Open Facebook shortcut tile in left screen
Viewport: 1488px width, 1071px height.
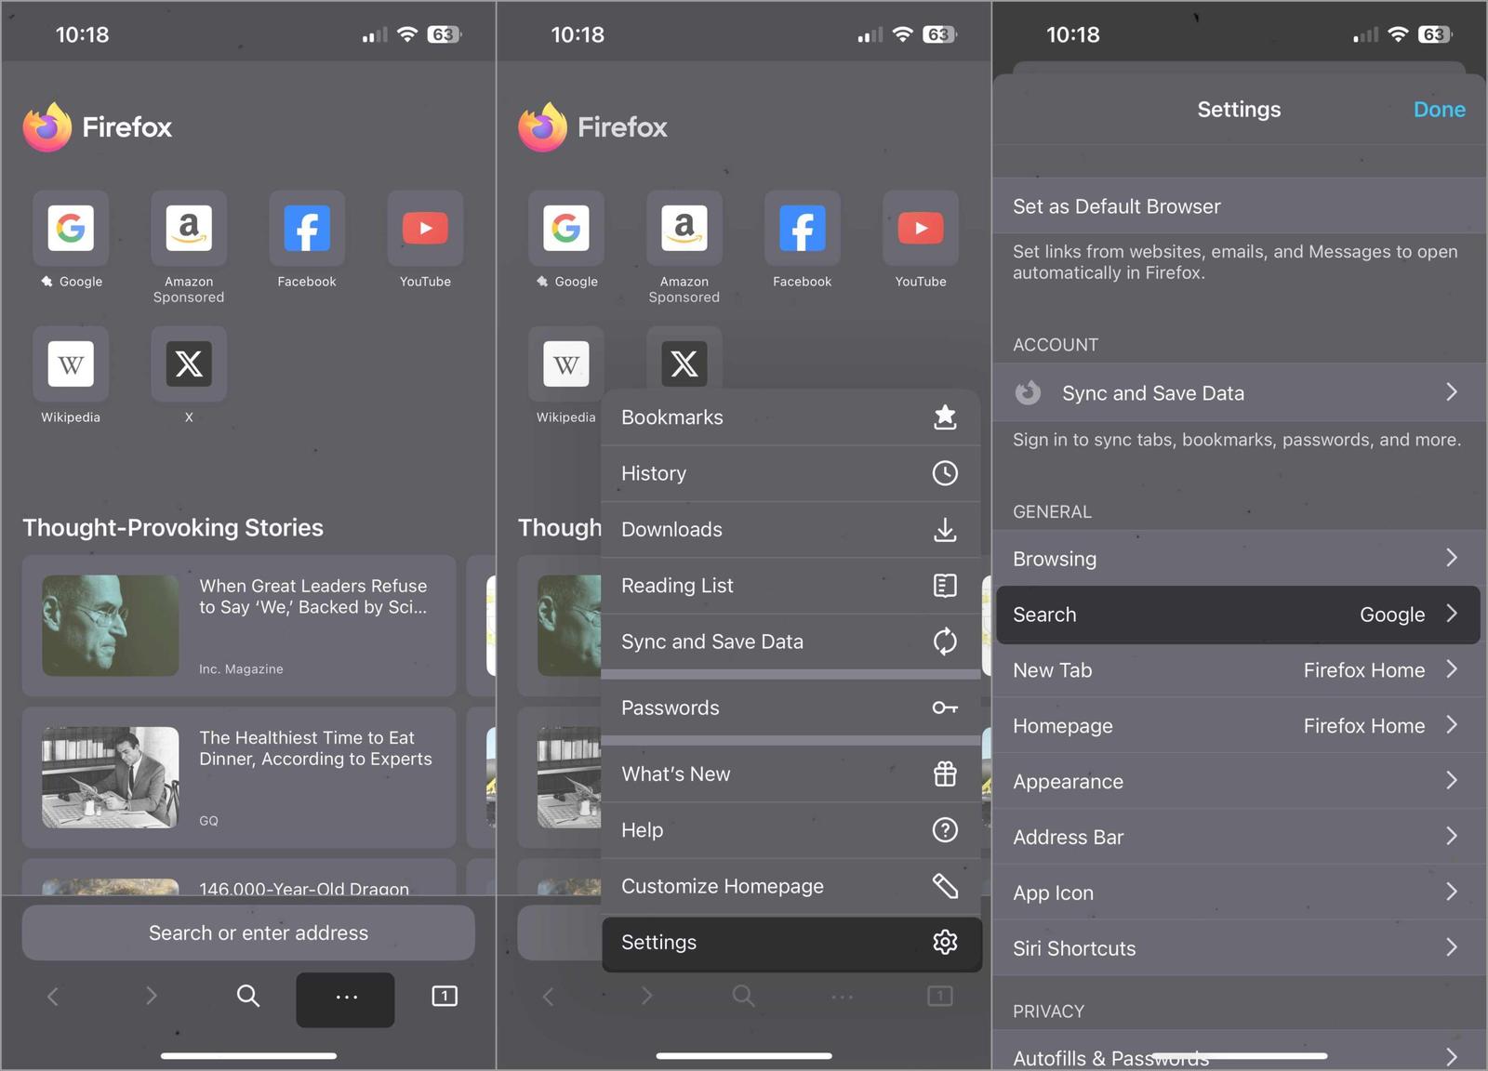[x=307, y=229]
